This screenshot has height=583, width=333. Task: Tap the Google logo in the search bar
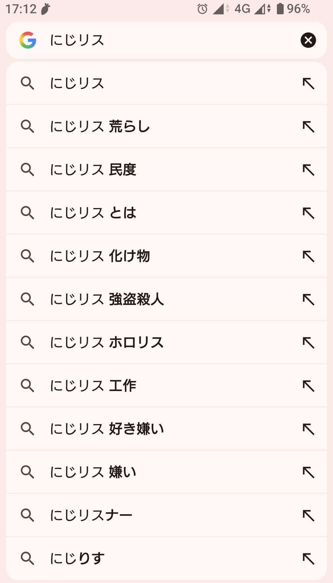(28, 40)
